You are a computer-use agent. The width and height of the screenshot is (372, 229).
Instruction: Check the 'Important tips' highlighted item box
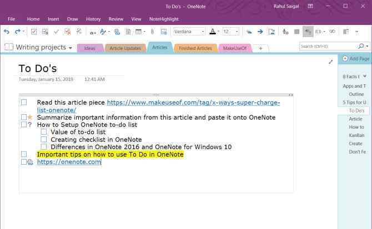point(24,154)
